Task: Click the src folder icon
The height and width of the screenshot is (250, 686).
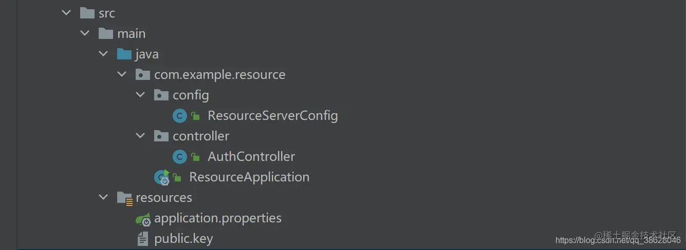Action: click(x=87, y=13)
